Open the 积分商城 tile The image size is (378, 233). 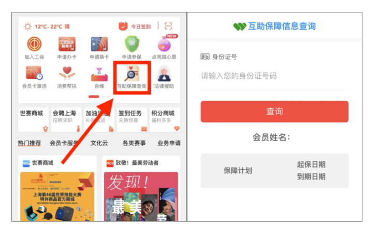click(x=165, y=120)
